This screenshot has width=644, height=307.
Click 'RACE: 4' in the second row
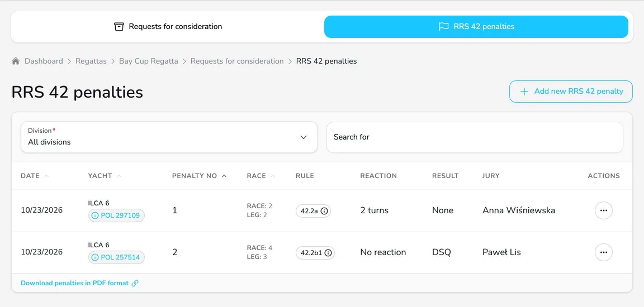tap(259, 248)
